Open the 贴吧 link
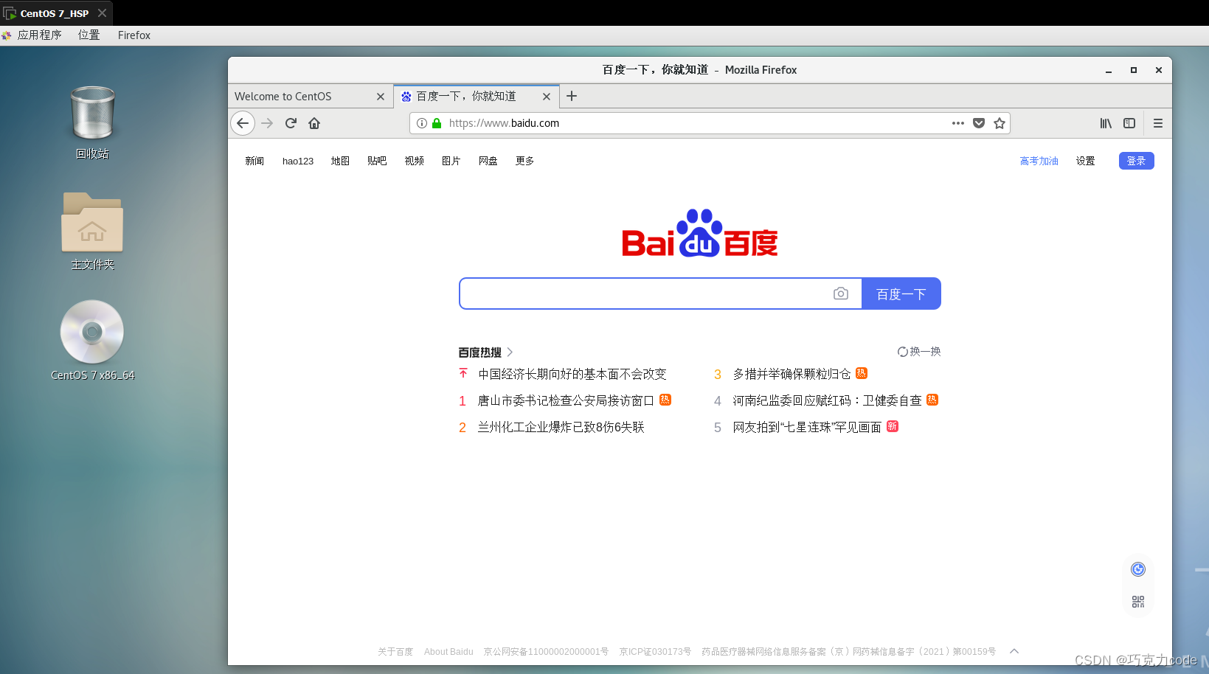Viewport: 1209px width, 674px height. click(377, 161)
